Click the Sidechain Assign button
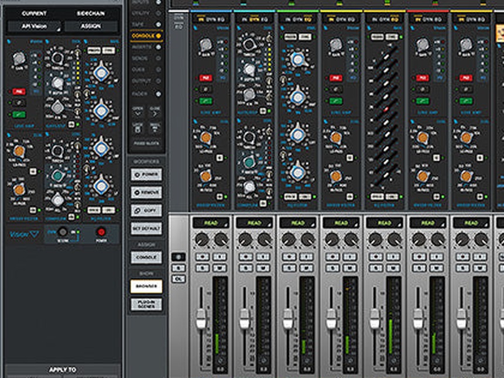The image size is (504, 378). [91, 26]
